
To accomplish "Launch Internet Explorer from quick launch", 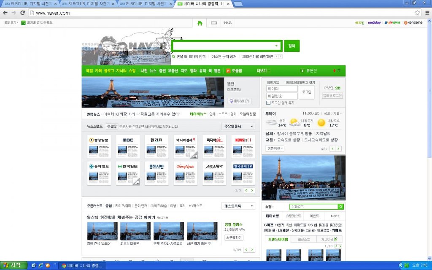I will click(40, 266).
